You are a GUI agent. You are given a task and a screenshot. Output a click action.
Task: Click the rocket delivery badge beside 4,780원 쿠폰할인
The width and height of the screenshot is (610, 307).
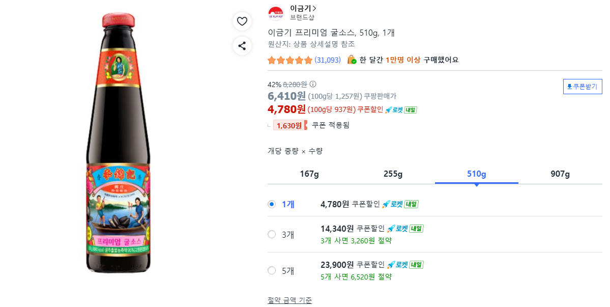401,110
